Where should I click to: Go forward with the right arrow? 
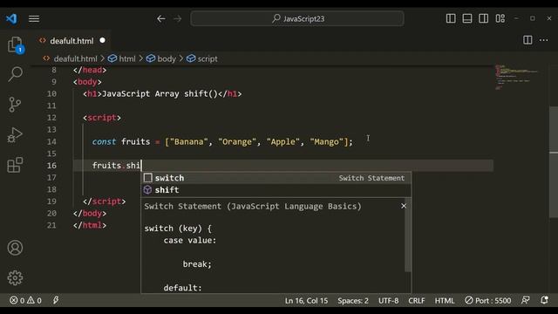pos(178,18)
